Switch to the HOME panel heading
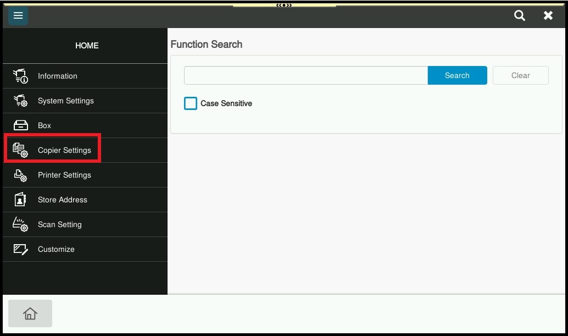Screen dimensions: 568x336 pyautogui.click(x=86, y=46)
